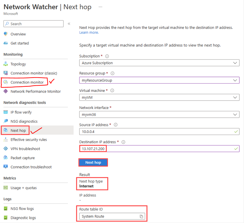Image resolution: width=244 pixels, height=223 pixels.
Task: Select NSG flow logs item
Action: click(x=22, y=209)
